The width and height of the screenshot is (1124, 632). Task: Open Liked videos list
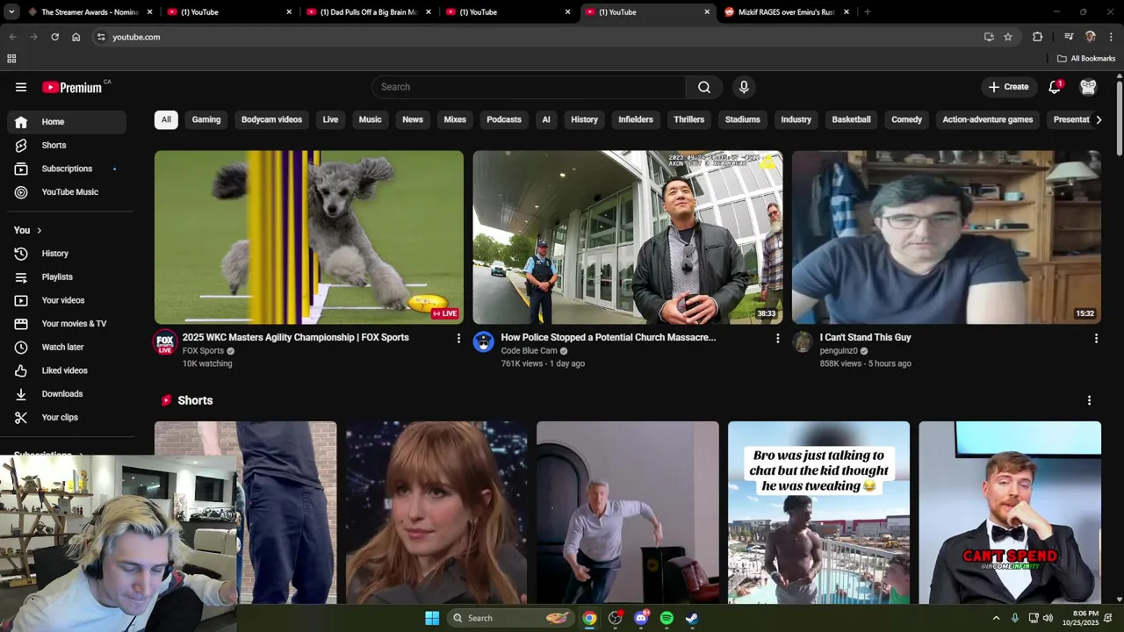point(66,370)
